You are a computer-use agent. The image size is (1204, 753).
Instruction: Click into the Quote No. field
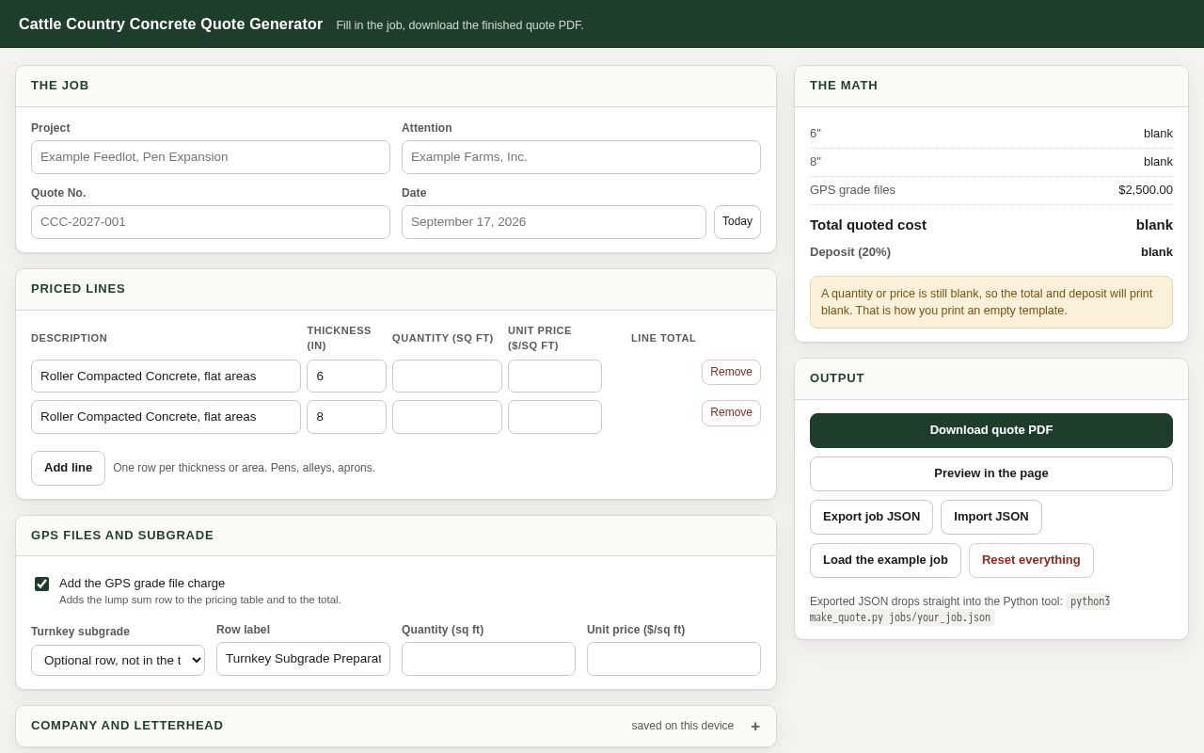[x=211, y=222]
